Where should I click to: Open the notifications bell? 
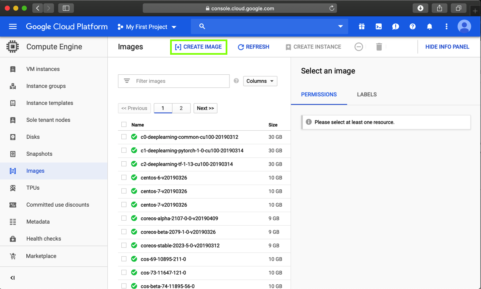(429, 27)
